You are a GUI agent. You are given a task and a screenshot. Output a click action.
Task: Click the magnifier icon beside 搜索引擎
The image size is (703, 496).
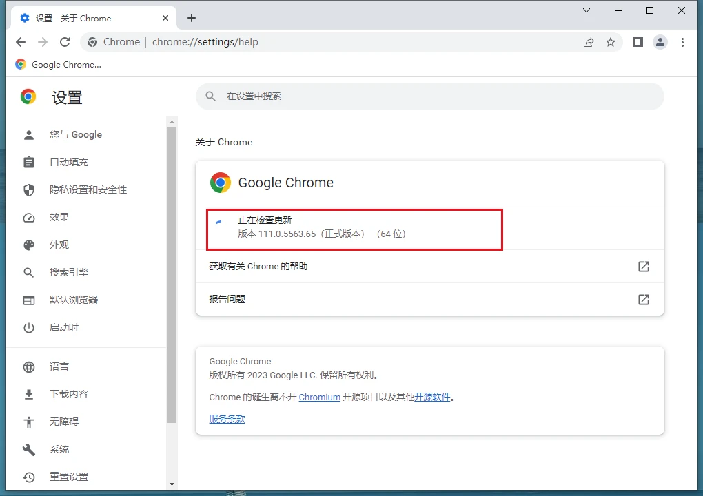click(x=29, y=272)
